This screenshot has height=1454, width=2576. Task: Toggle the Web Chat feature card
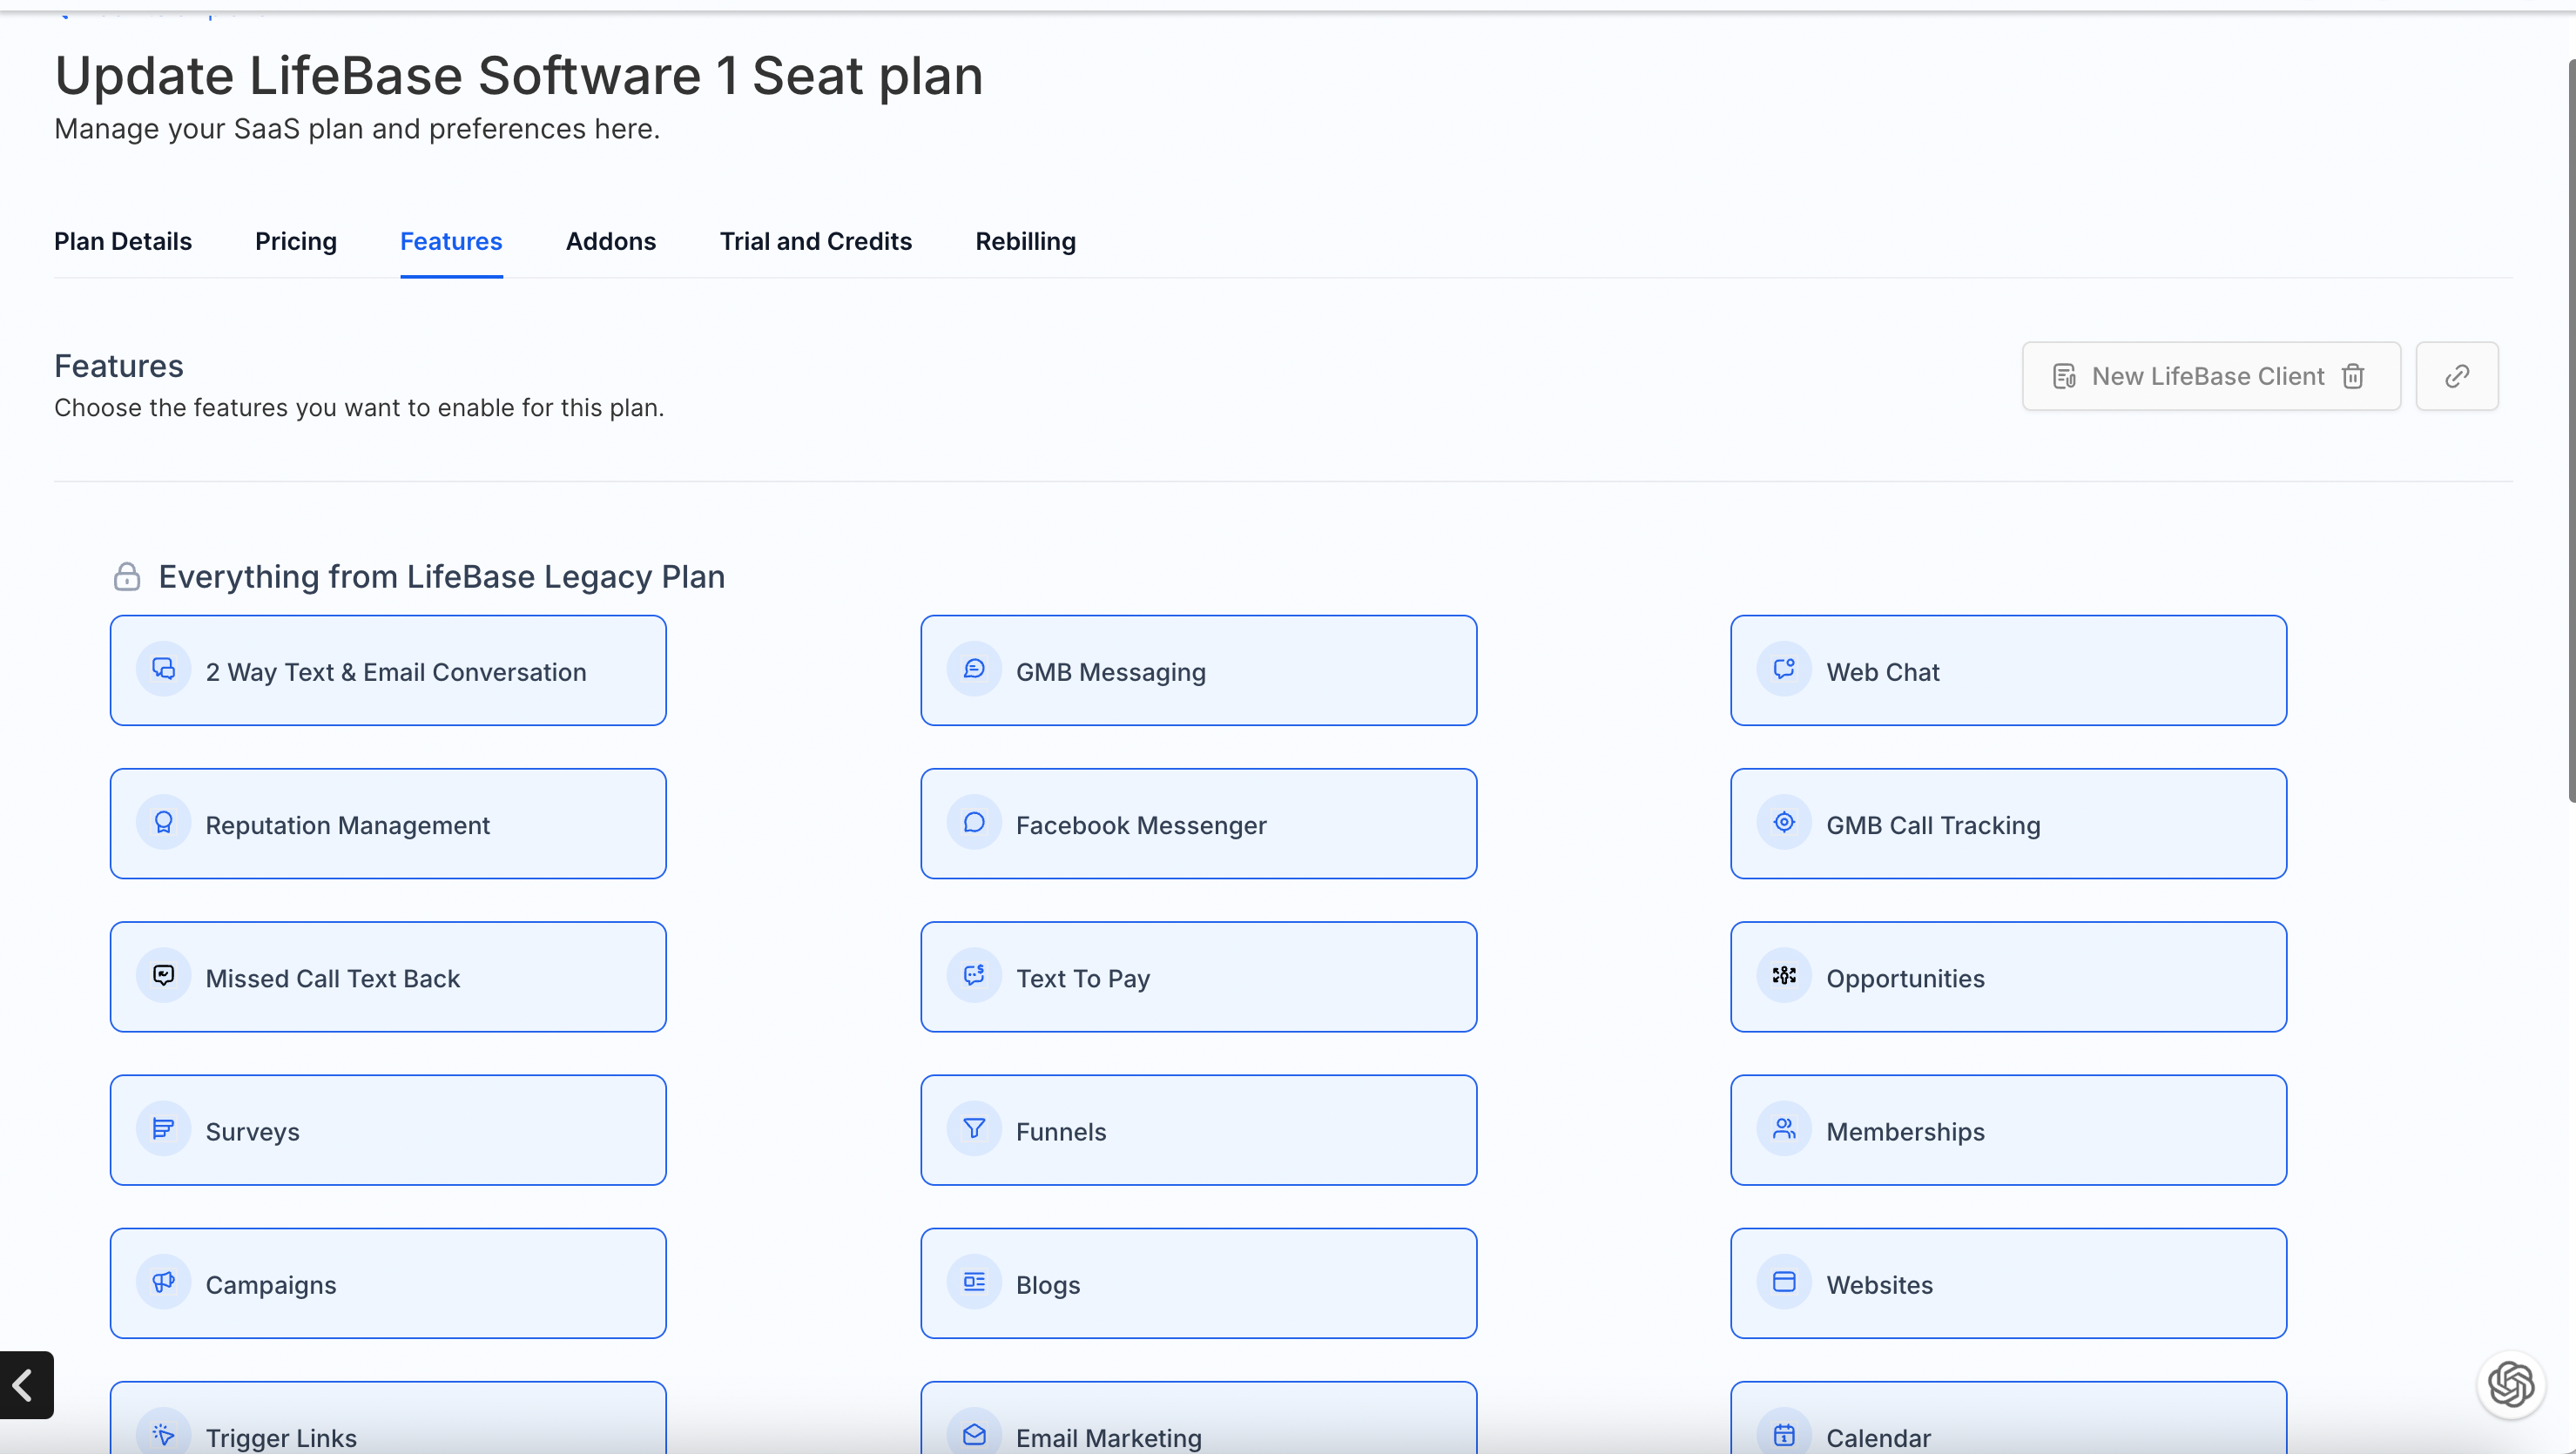(2008, 670)
